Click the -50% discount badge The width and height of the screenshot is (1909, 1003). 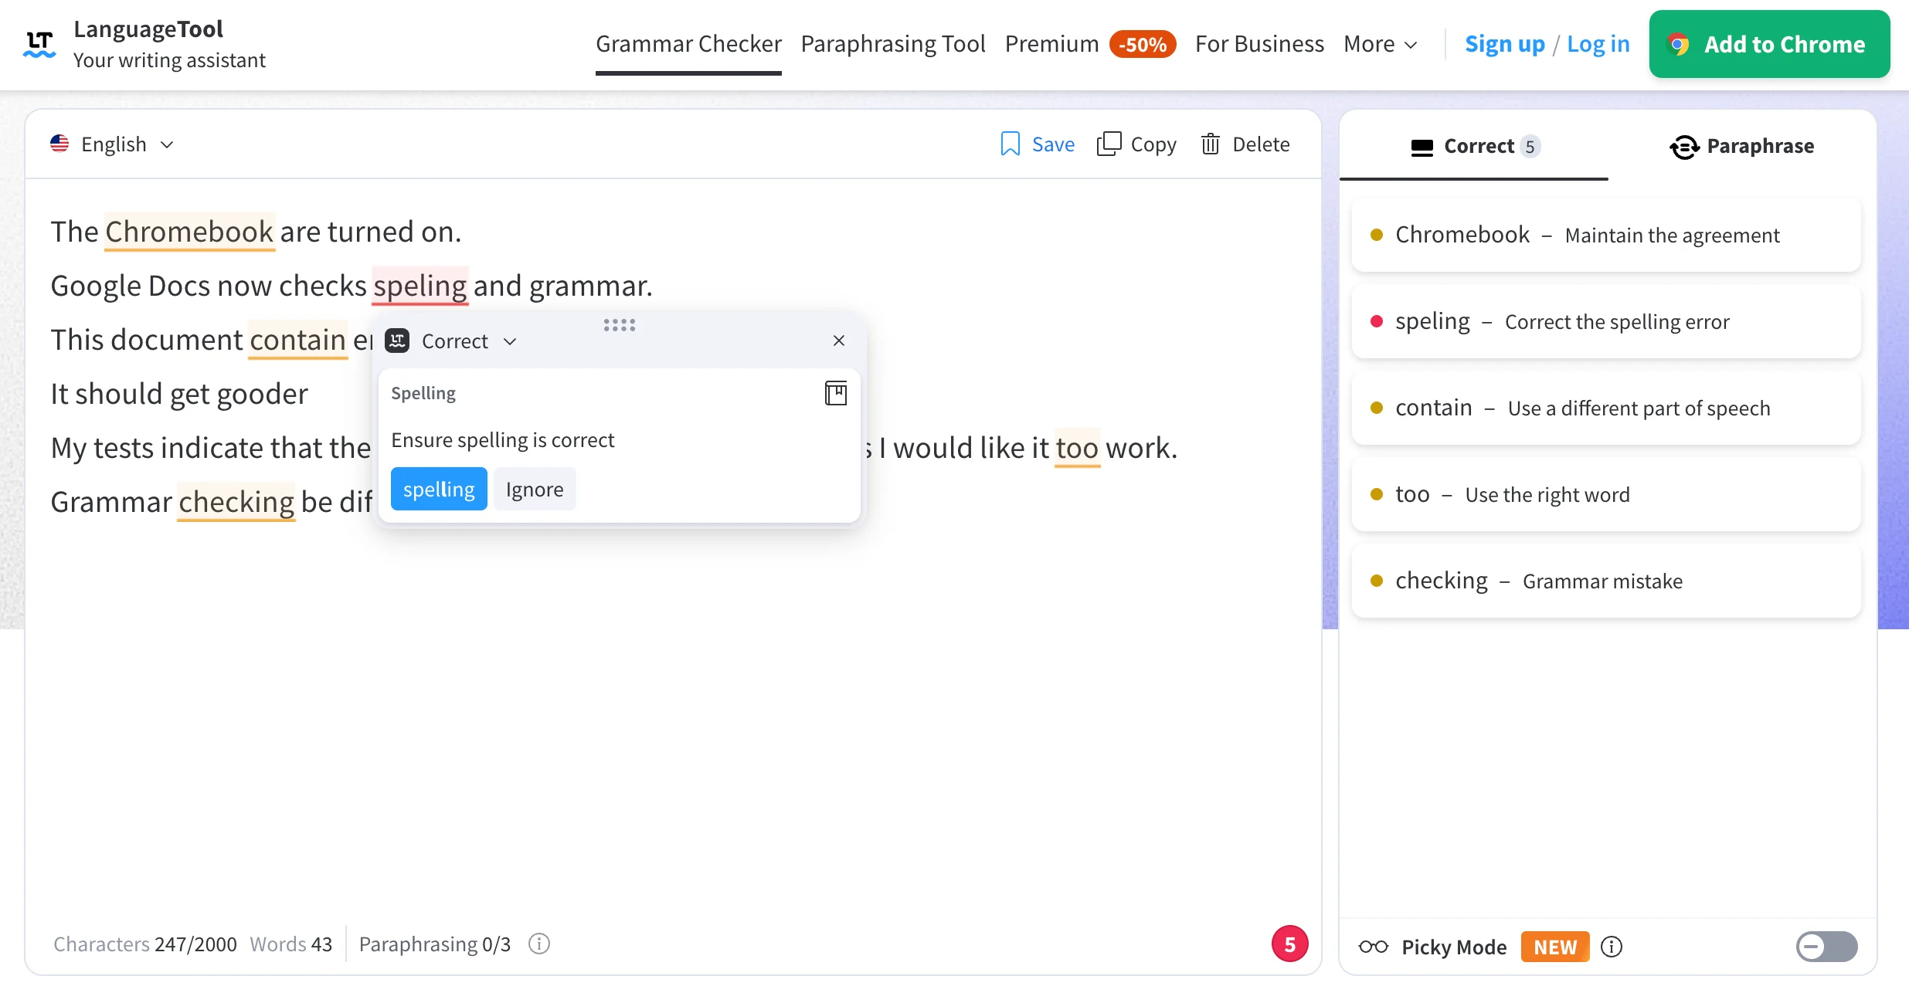[x=1143, y=44]
